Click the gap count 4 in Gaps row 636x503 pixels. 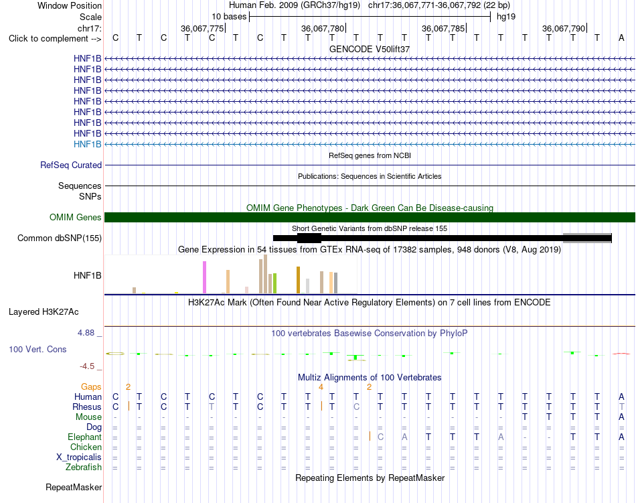pos(321,387)
